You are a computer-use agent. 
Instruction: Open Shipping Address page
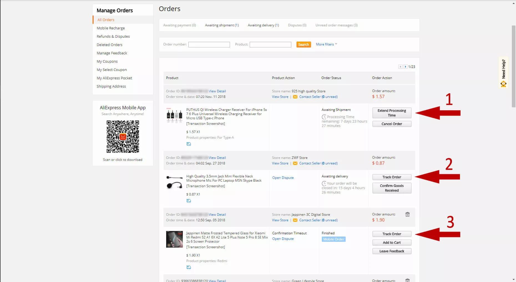point(111,86)
